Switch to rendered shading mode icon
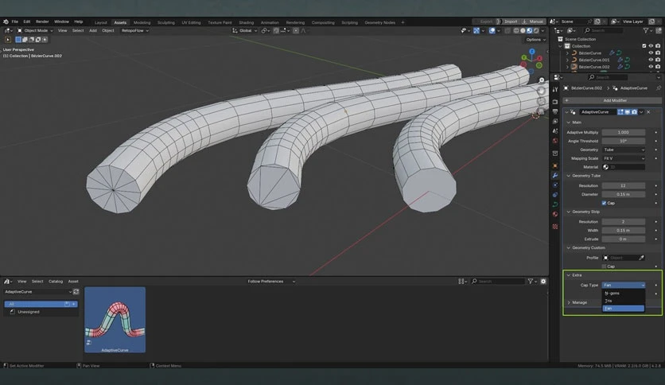Image resolution: width=665 pixels, height=385 pixels. (x=536, y=30)
